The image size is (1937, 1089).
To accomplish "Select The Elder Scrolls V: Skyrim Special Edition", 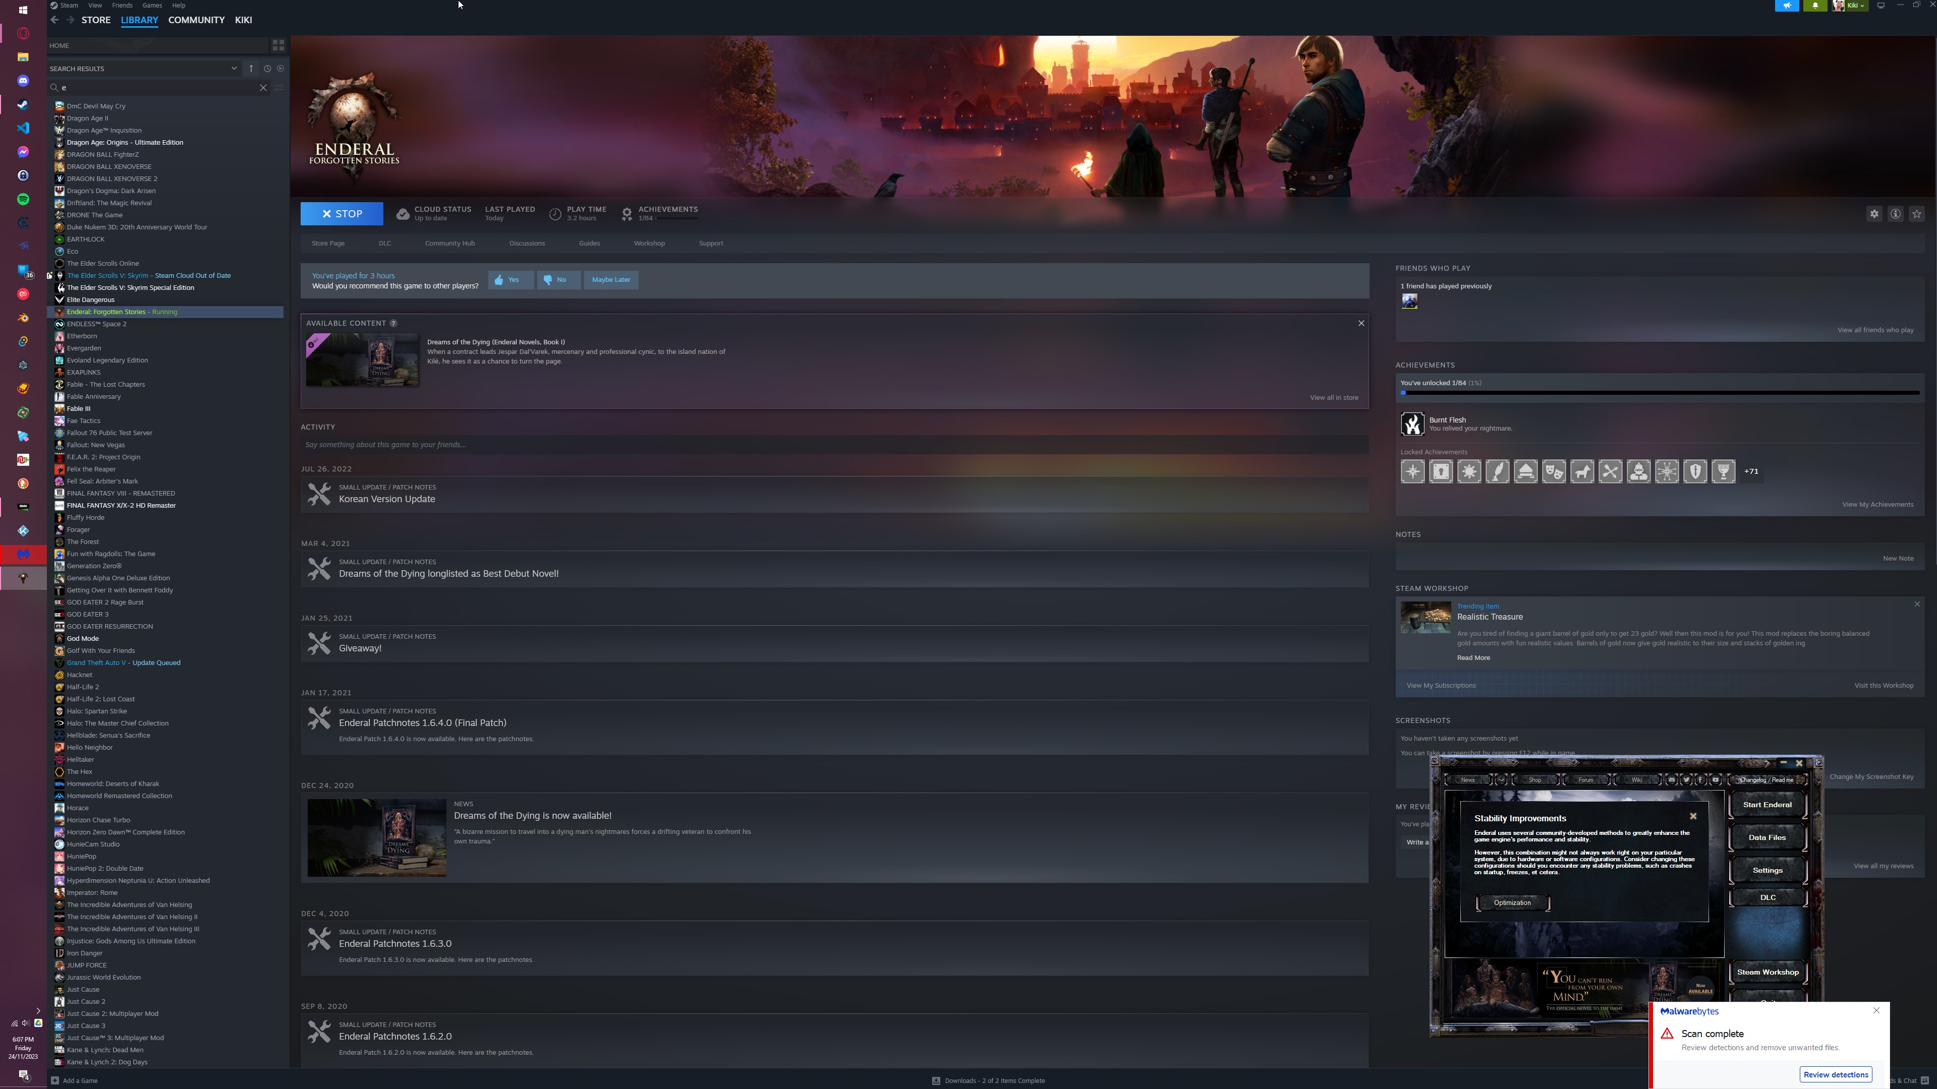I will coord(130,288).
